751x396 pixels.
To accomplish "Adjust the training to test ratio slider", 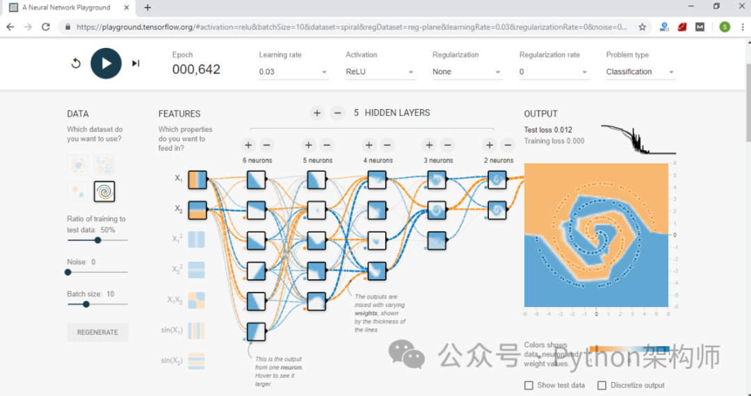I will click(x=98, y=240).
